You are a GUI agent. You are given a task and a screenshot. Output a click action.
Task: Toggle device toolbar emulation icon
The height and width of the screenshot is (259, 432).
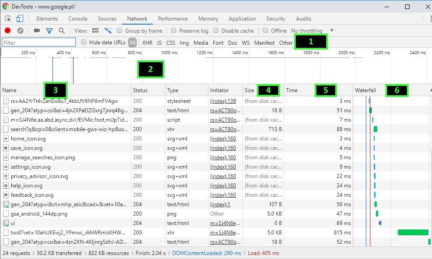click(x=20, y=19)
